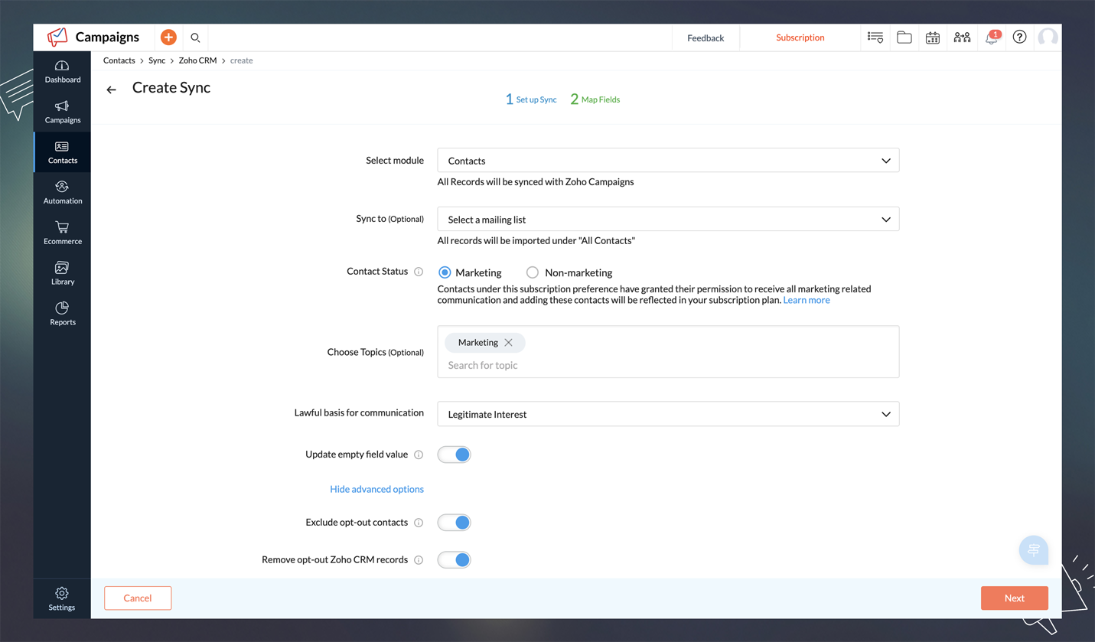Open the folder icon in top bar
Image resolution: width=1095 pixels, height=642 pixels.
[x=904, y=37]
